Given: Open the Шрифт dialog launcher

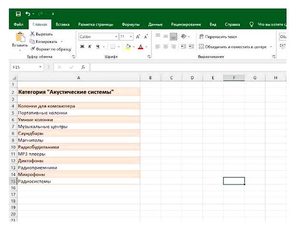Looking at the screenshot, I should [x=149, y=57].
